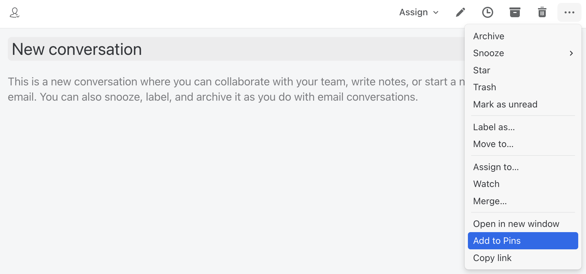Click the trash can icon
The width and height of the screenshot is (586, 274).
542,12
